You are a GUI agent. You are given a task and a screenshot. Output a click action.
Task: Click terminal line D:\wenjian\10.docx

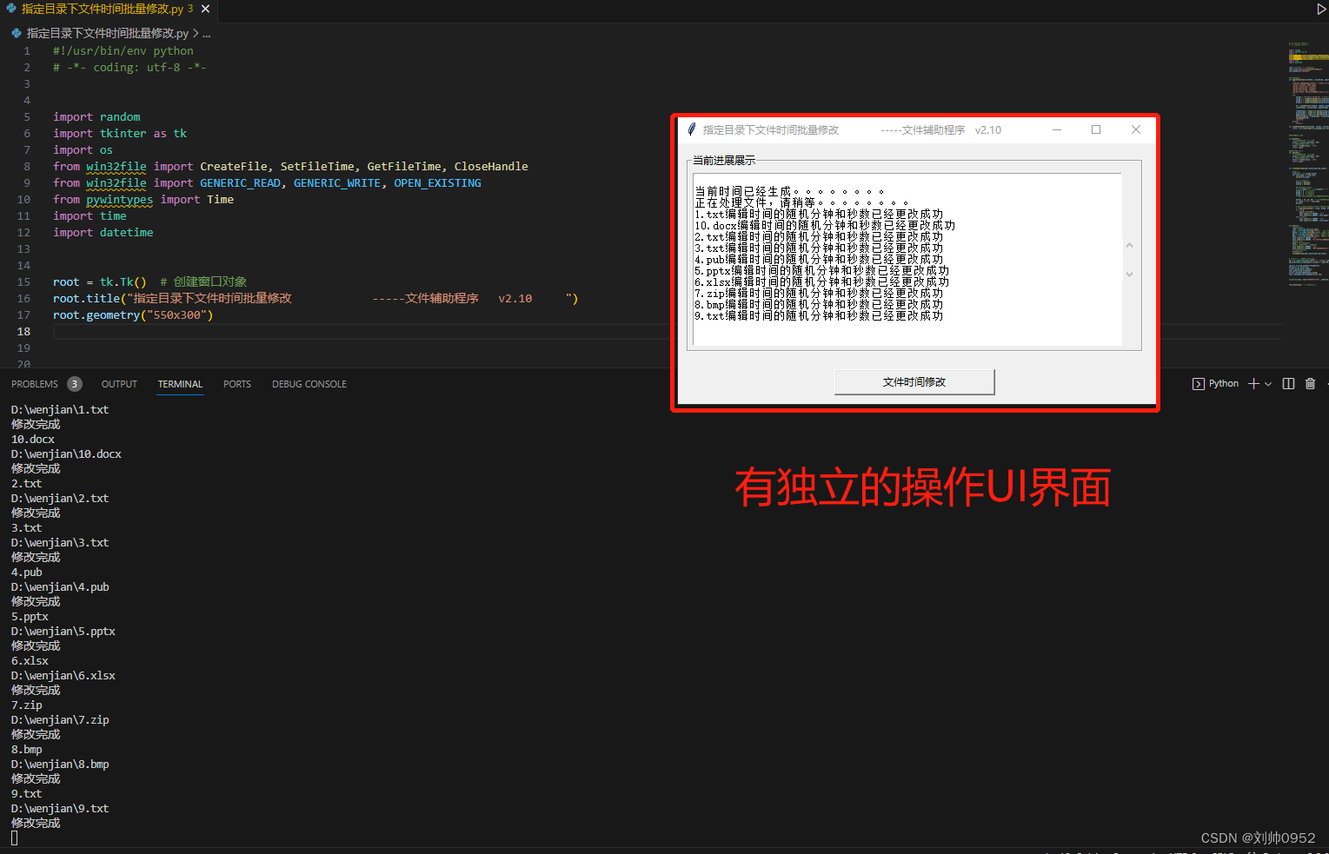pos(66,453)
